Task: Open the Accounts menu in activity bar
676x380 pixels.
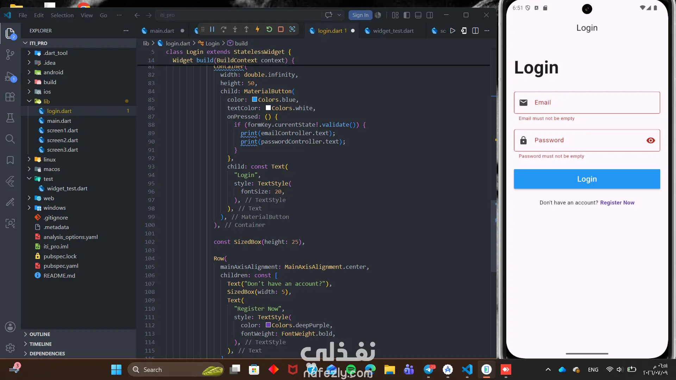Action: 10,327
